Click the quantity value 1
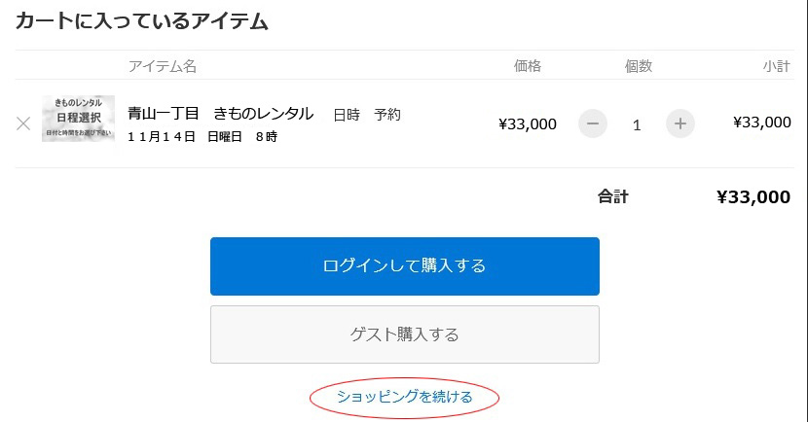 (637, 125)
